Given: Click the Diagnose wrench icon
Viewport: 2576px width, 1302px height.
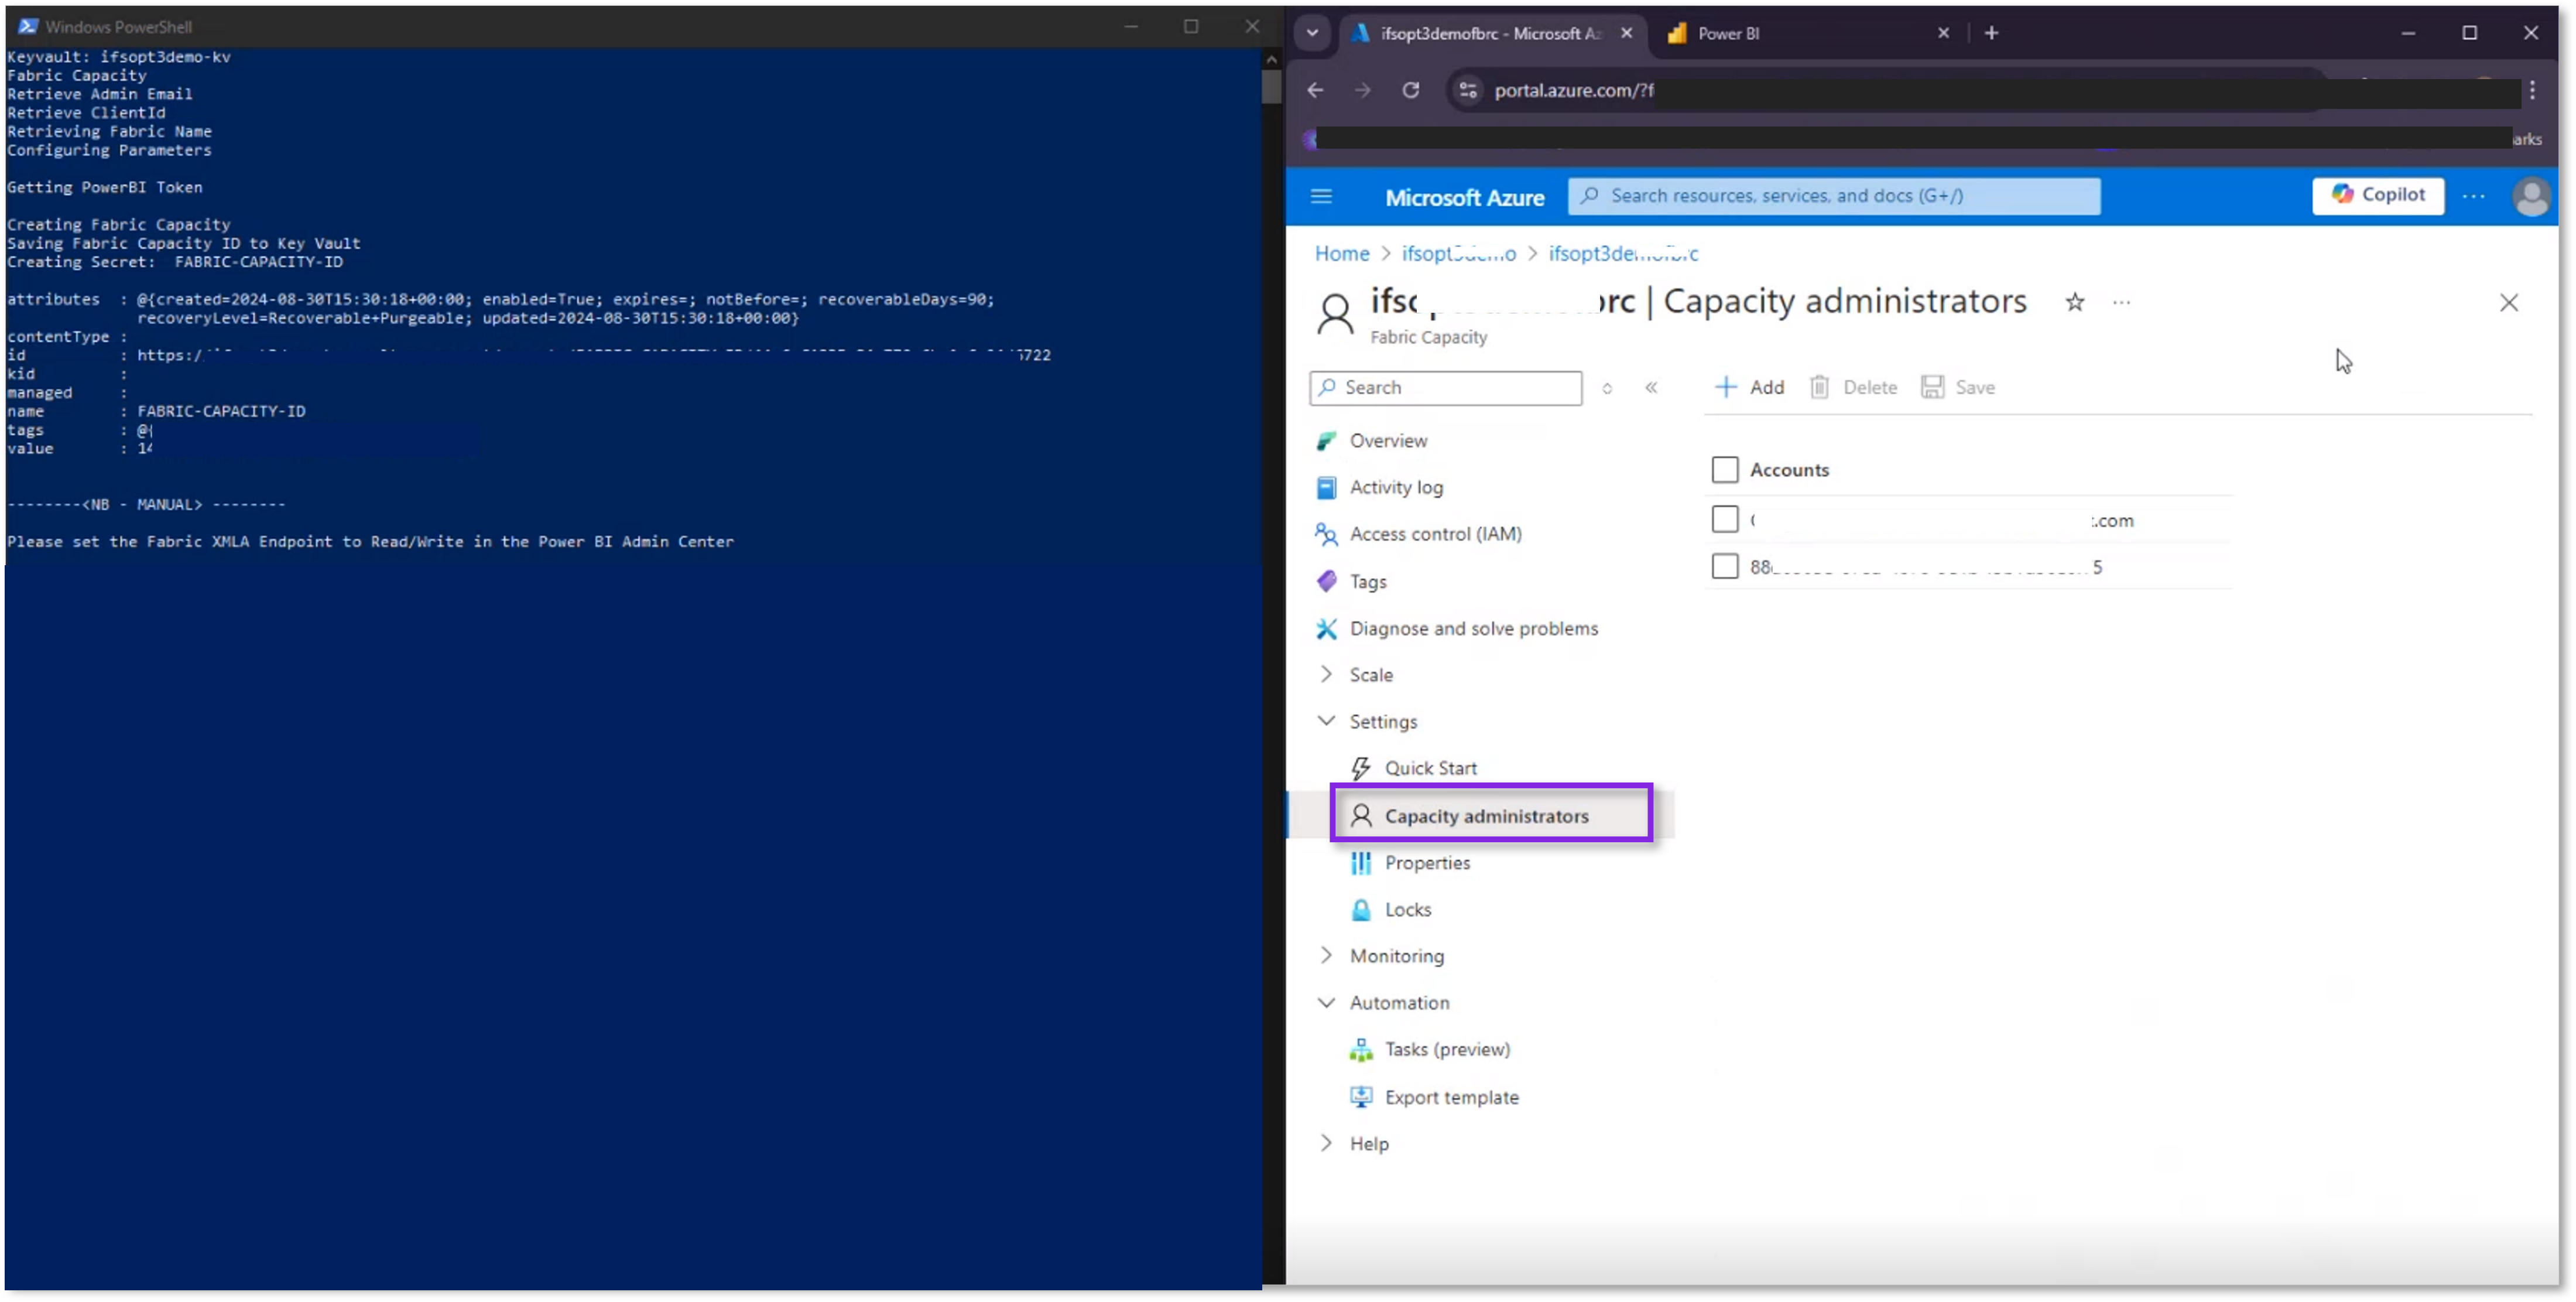Looking at the screenshot, I should (1326, 628).
